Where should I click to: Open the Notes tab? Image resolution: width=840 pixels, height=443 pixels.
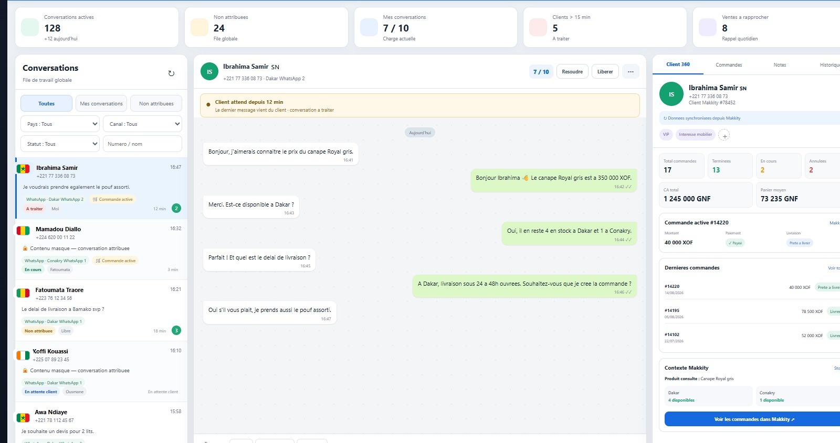(x=780, y=64)
